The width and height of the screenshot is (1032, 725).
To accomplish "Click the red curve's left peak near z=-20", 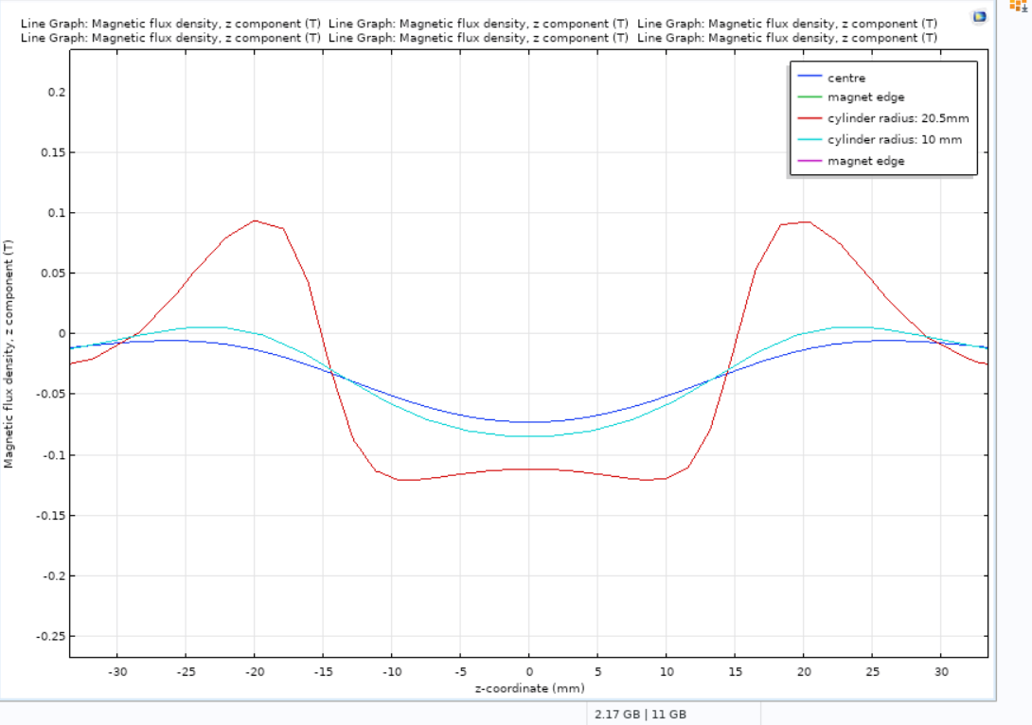I will pyautogui.click(x=255, y=221).
